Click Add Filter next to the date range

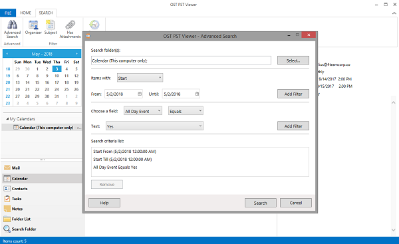[293, 94]
